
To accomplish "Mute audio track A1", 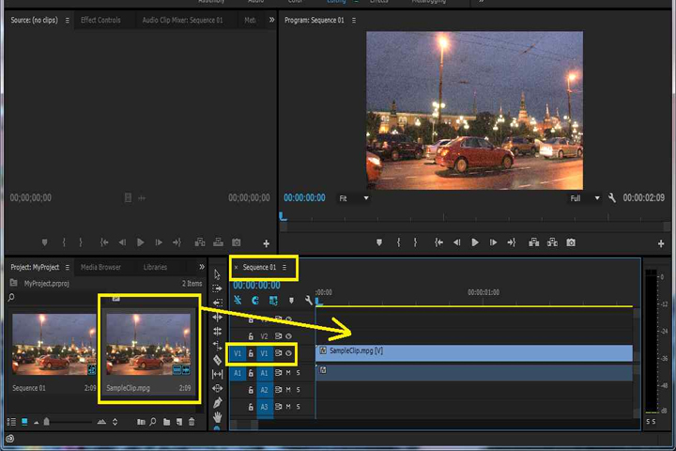I will [288, 372].
